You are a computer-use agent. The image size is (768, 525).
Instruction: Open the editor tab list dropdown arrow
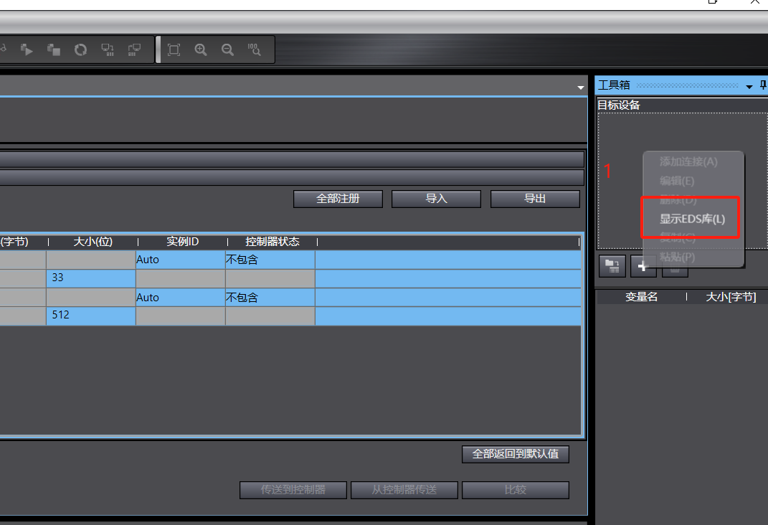(580, 87)
